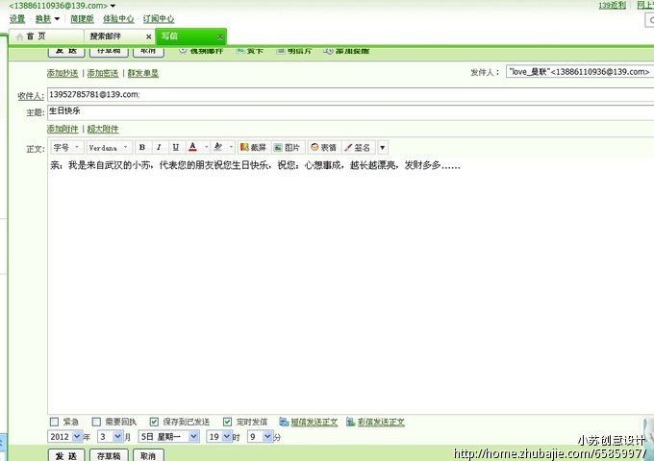
Task: Enable the 紧急 urgent checkbox
Action: (x=54, y=422)
